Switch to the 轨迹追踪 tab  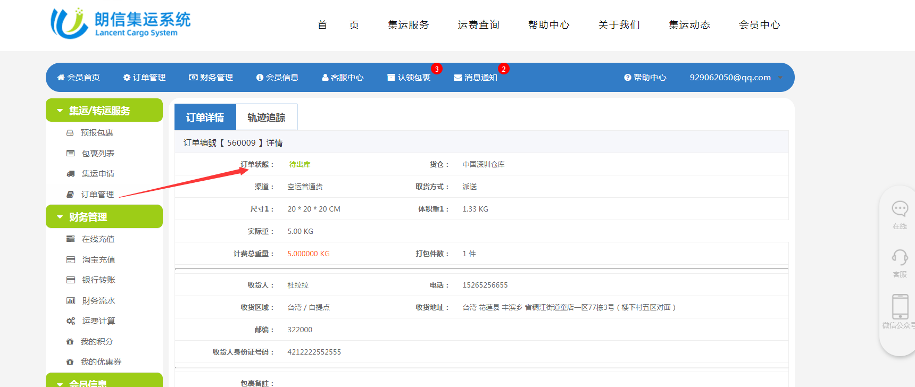[266, 117]
